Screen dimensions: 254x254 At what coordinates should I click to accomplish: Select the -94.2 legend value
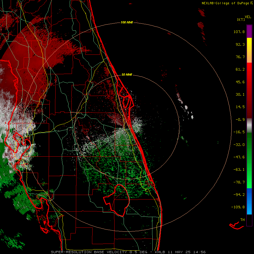tap(239, 195)
